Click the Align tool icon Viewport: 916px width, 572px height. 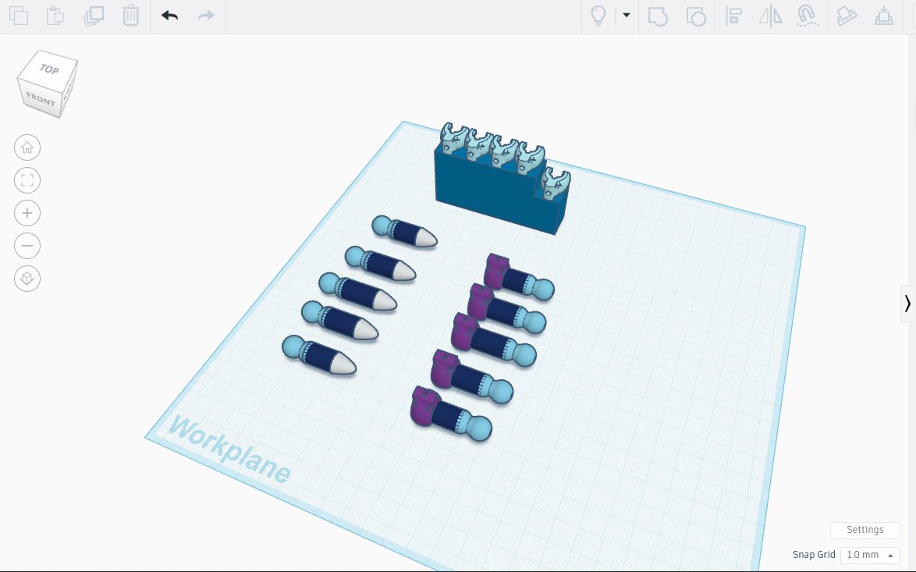coord(733,16)
